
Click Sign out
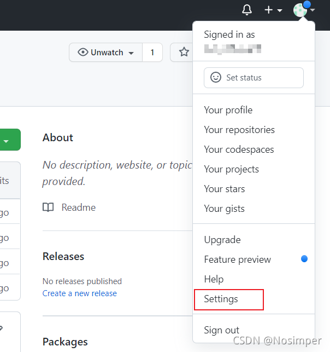coord(222,330)
